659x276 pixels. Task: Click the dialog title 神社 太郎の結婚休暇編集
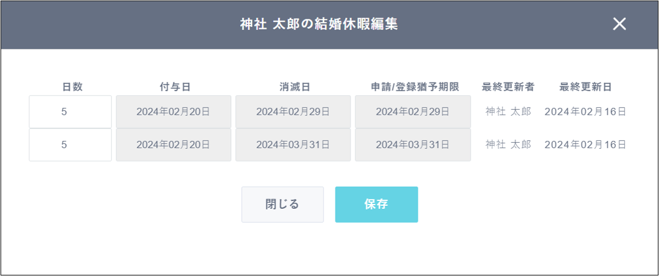(319, 24)
